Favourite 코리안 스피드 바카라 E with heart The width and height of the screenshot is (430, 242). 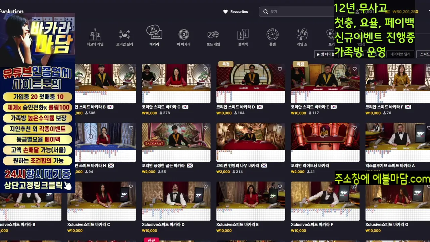coord(354,69)
